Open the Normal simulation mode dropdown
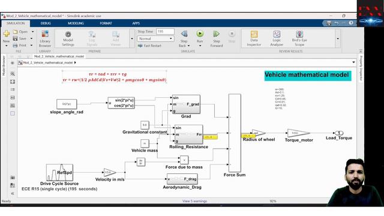The width and height of the screenshot is (384, 216). coord(155,38)
